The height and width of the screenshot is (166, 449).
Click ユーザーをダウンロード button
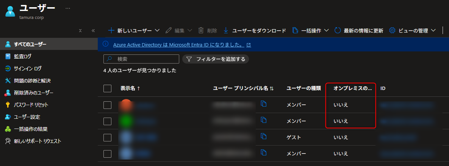pyautogui.click(x=255, y=31)
